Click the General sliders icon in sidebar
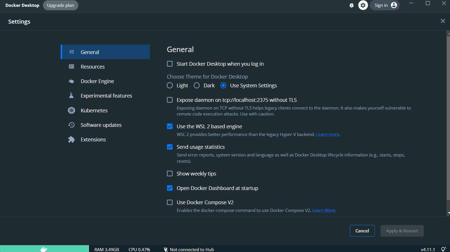Screen dimensions: 450x252 (71, 52)
